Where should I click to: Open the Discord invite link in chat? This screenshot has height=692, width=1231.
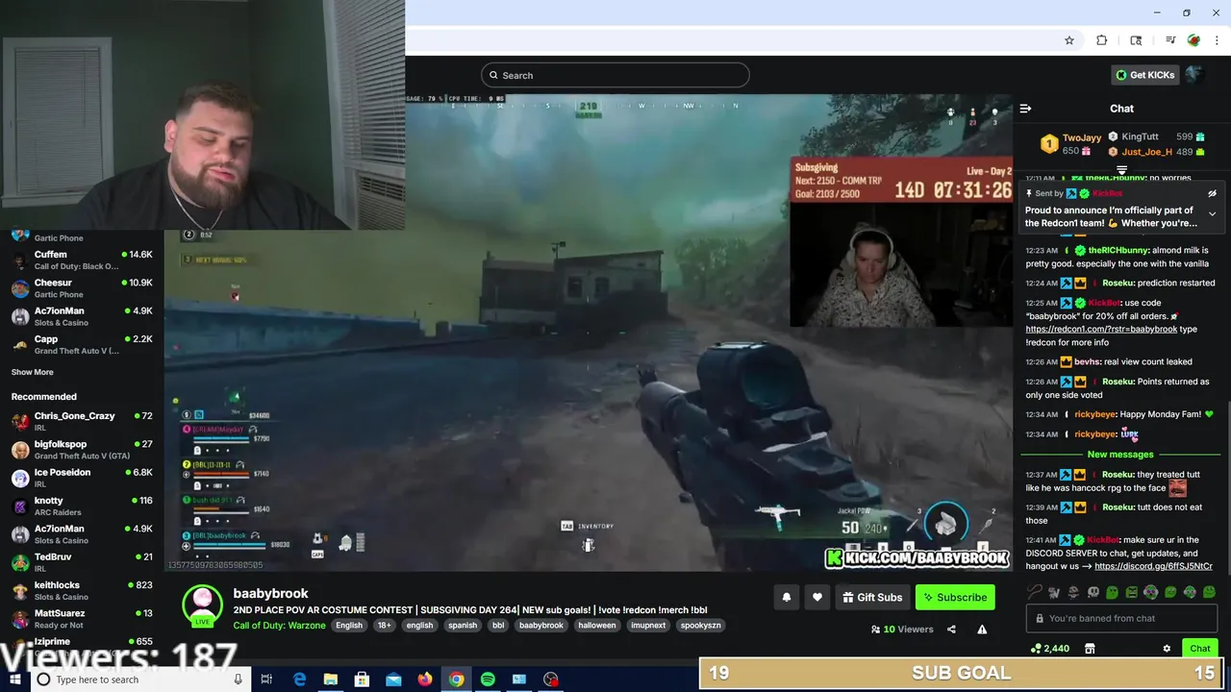click(x=1153, y=566)
